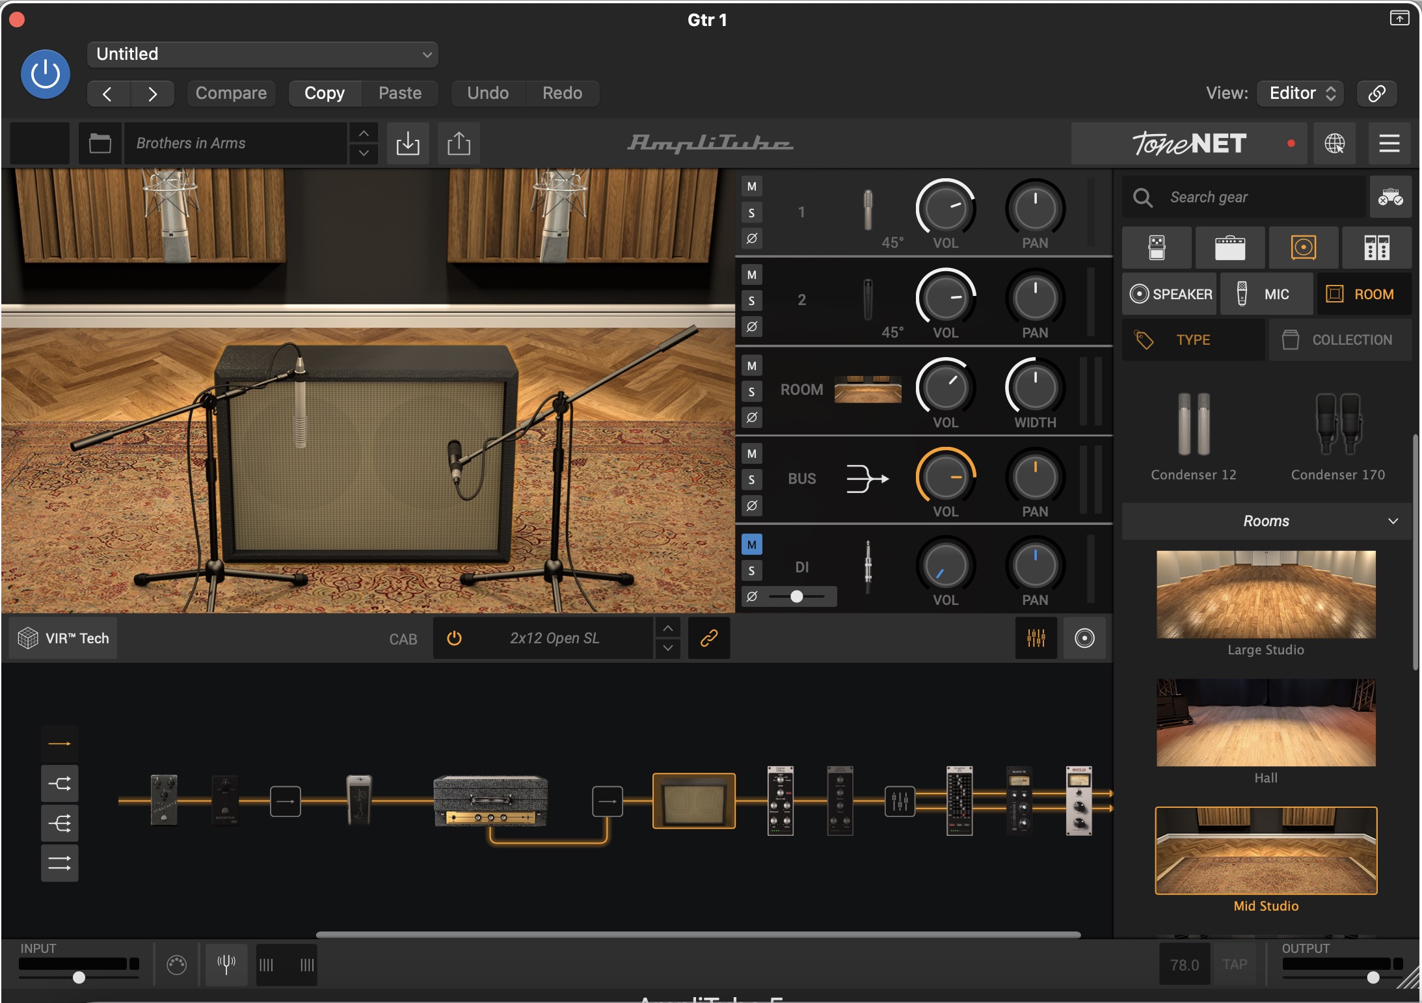The height and width of the screenshot is (1003, 1422).
Task: Click the BUS routing merge icon
Action: (868, 479)
